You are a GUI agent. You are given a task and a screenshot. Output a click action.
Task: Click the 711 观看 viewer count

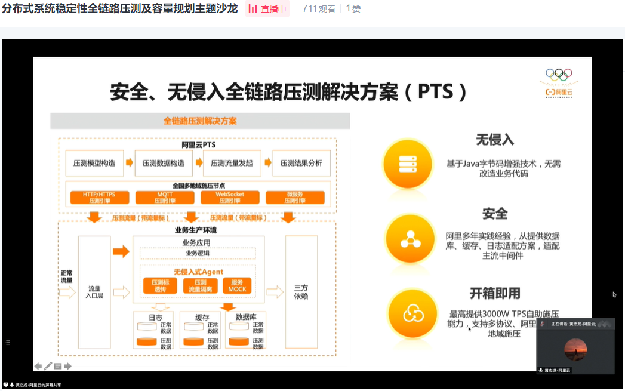click(319, 9)
